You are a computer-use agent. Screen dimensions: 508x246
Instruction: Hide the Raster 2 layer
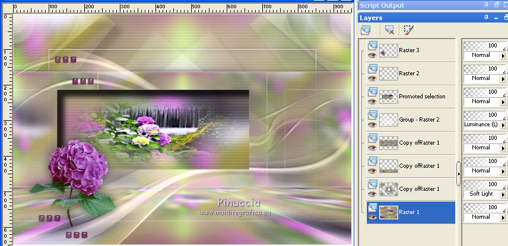click(372, 78)
